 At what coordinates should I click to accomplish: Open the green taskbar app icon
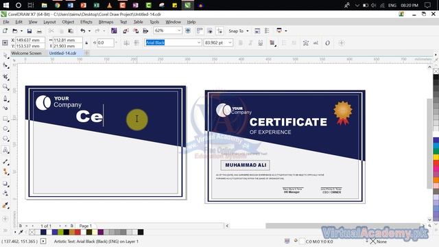[x=148, y=5]
